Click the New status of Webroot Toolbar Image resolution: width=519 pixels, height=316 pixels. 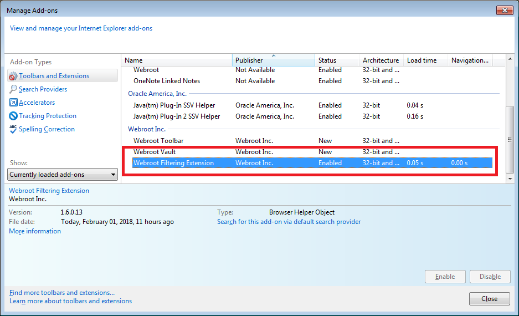[x=325, y=141]
